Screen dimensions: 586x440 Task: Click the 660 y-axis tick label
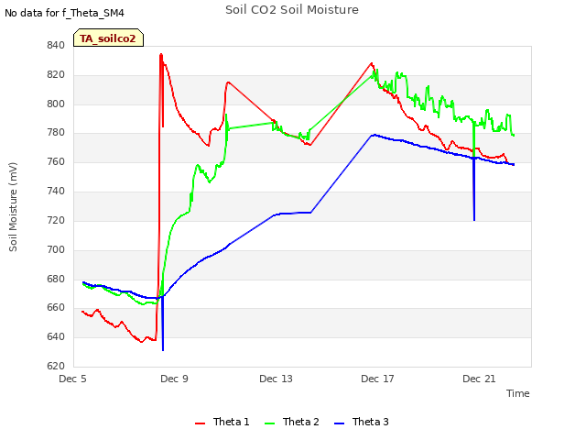point(56,308)
